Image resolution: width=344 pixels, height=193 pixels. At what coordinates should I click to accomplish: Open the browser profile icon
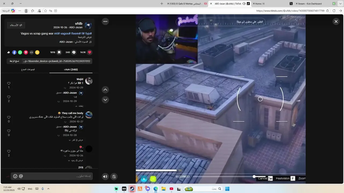point(26,11)
